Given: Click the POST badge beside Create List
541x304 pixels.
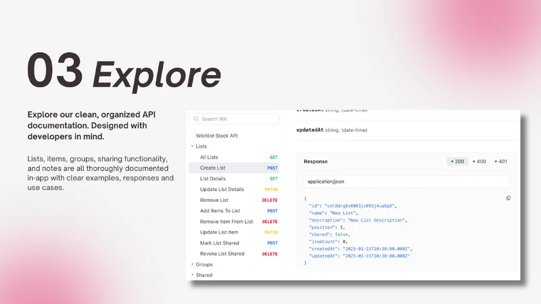Looking at the screenshot, I should [x=273, y=168].
